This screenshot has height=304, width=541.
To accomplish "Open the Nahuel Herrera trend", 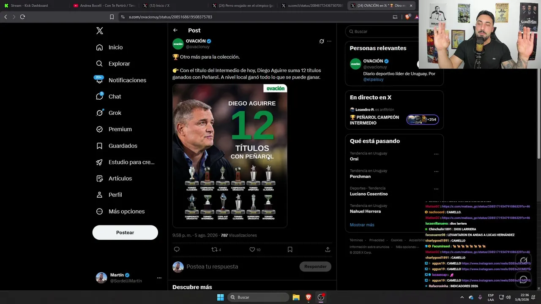I will [x=365, y=211].
